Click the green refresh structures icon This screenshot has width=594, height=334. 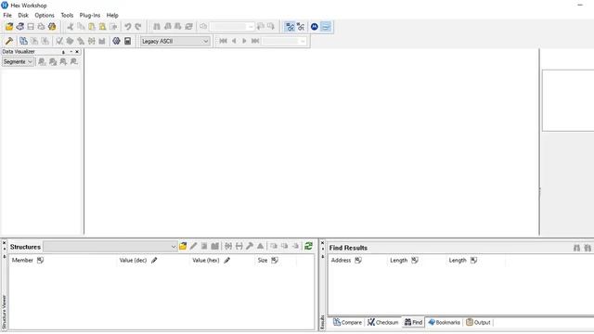click(308, 246)
